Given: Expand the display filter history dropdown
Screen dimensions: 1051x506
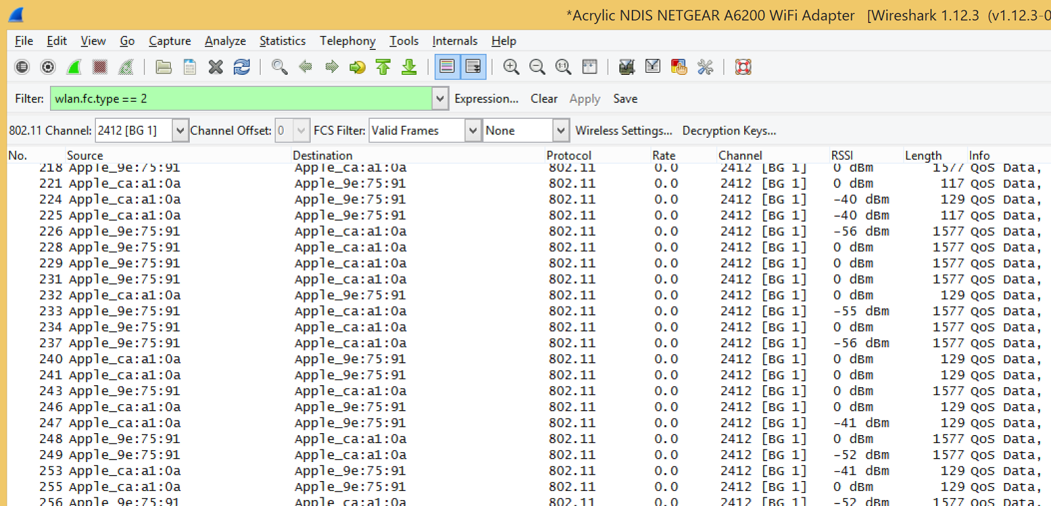Looking at the screenshot, I should (440, 99).
